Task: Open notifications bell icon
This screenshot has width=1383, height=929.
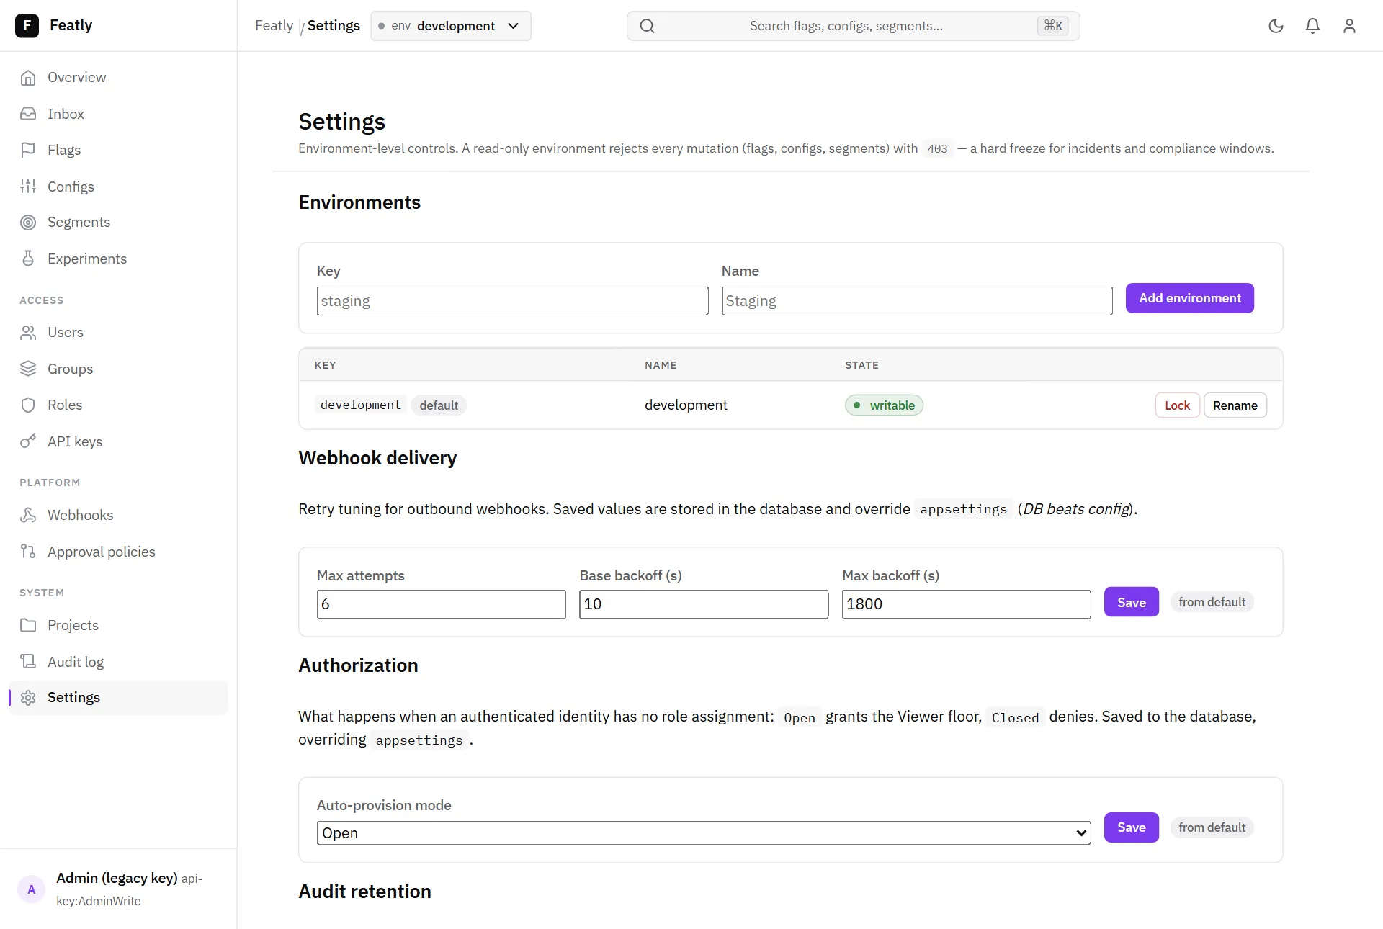Action: pyautogui.click(x=1312, y=26)
